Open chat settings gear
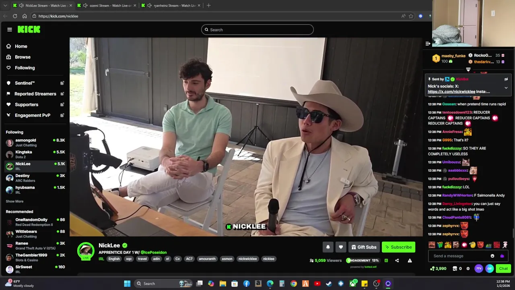Viewport: 515px width, 290px height. coord(468,269)
